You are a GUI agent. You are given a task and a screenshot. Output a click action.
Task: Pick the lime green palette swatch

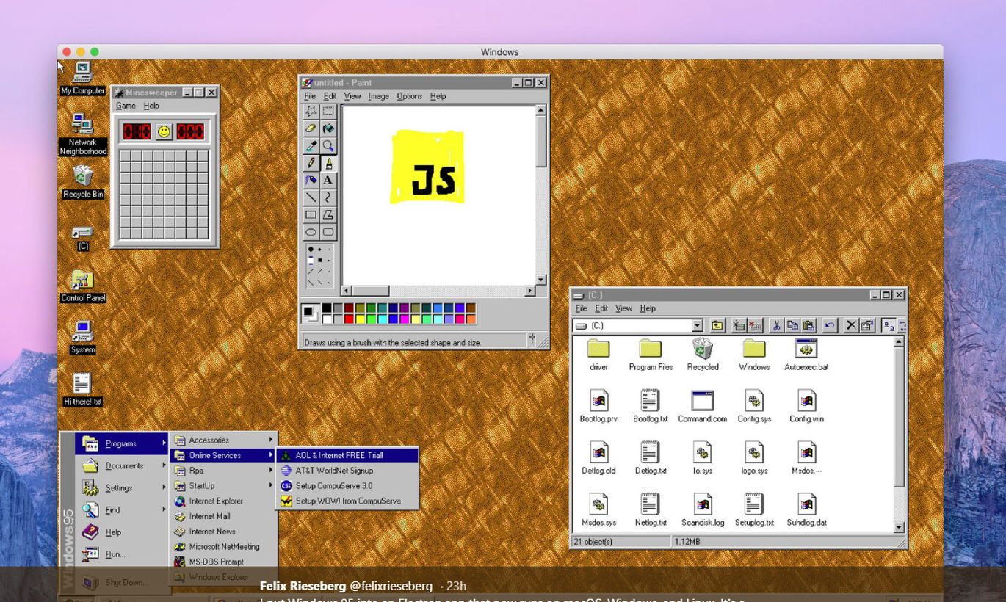pyautogui.click(x=372, y=319)
